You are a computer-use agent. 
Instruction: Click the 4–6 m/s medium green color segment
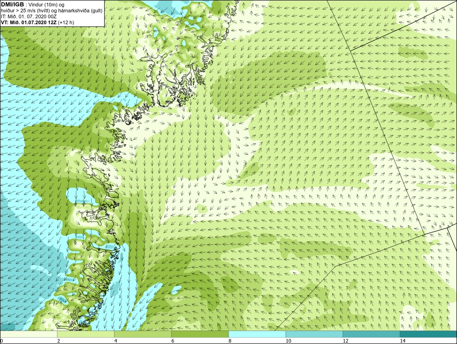point(143,334)
